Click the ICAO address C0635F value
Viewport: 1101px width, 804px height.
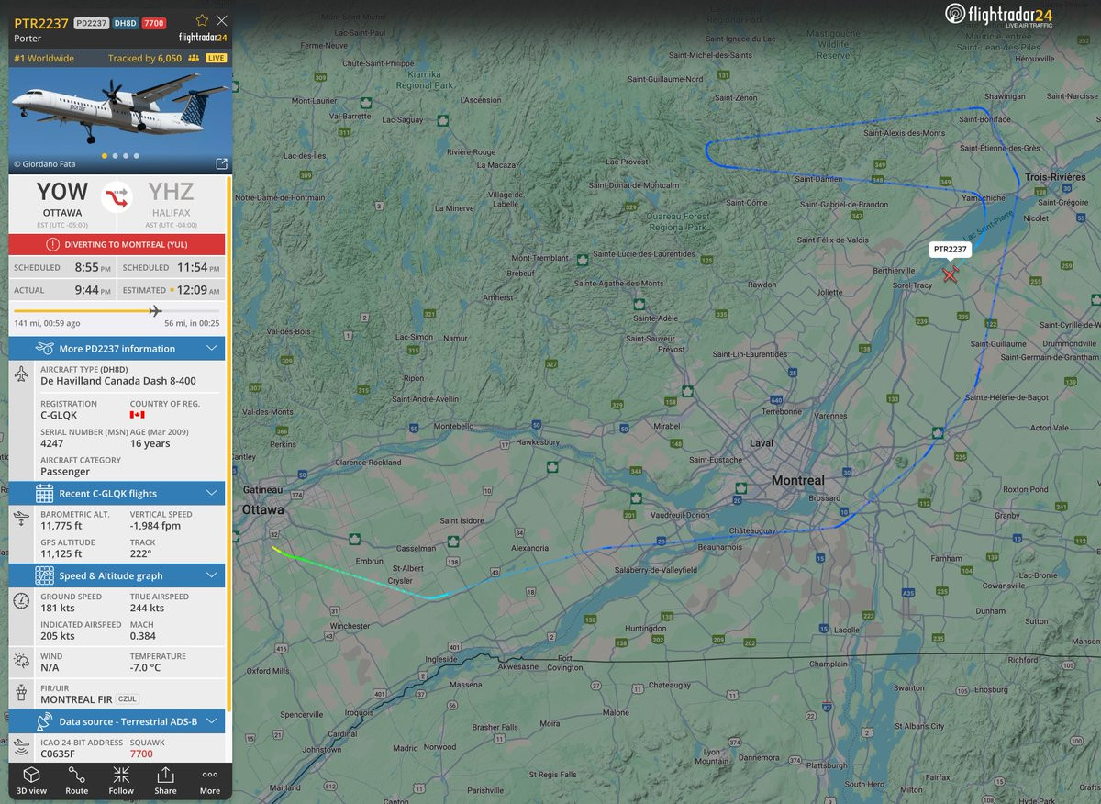[x=58, y=754]
